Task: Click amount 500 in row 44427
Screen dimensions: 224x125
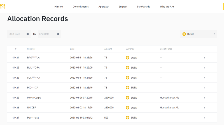Action: (106, 117)
